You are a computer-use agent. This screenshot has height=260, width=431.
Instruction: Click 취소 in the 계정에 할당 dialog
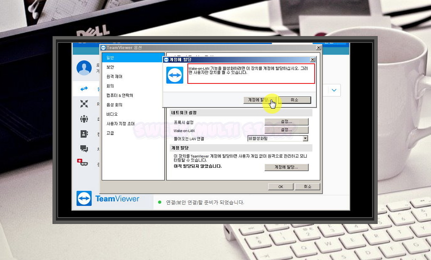(x=294, y=100)
